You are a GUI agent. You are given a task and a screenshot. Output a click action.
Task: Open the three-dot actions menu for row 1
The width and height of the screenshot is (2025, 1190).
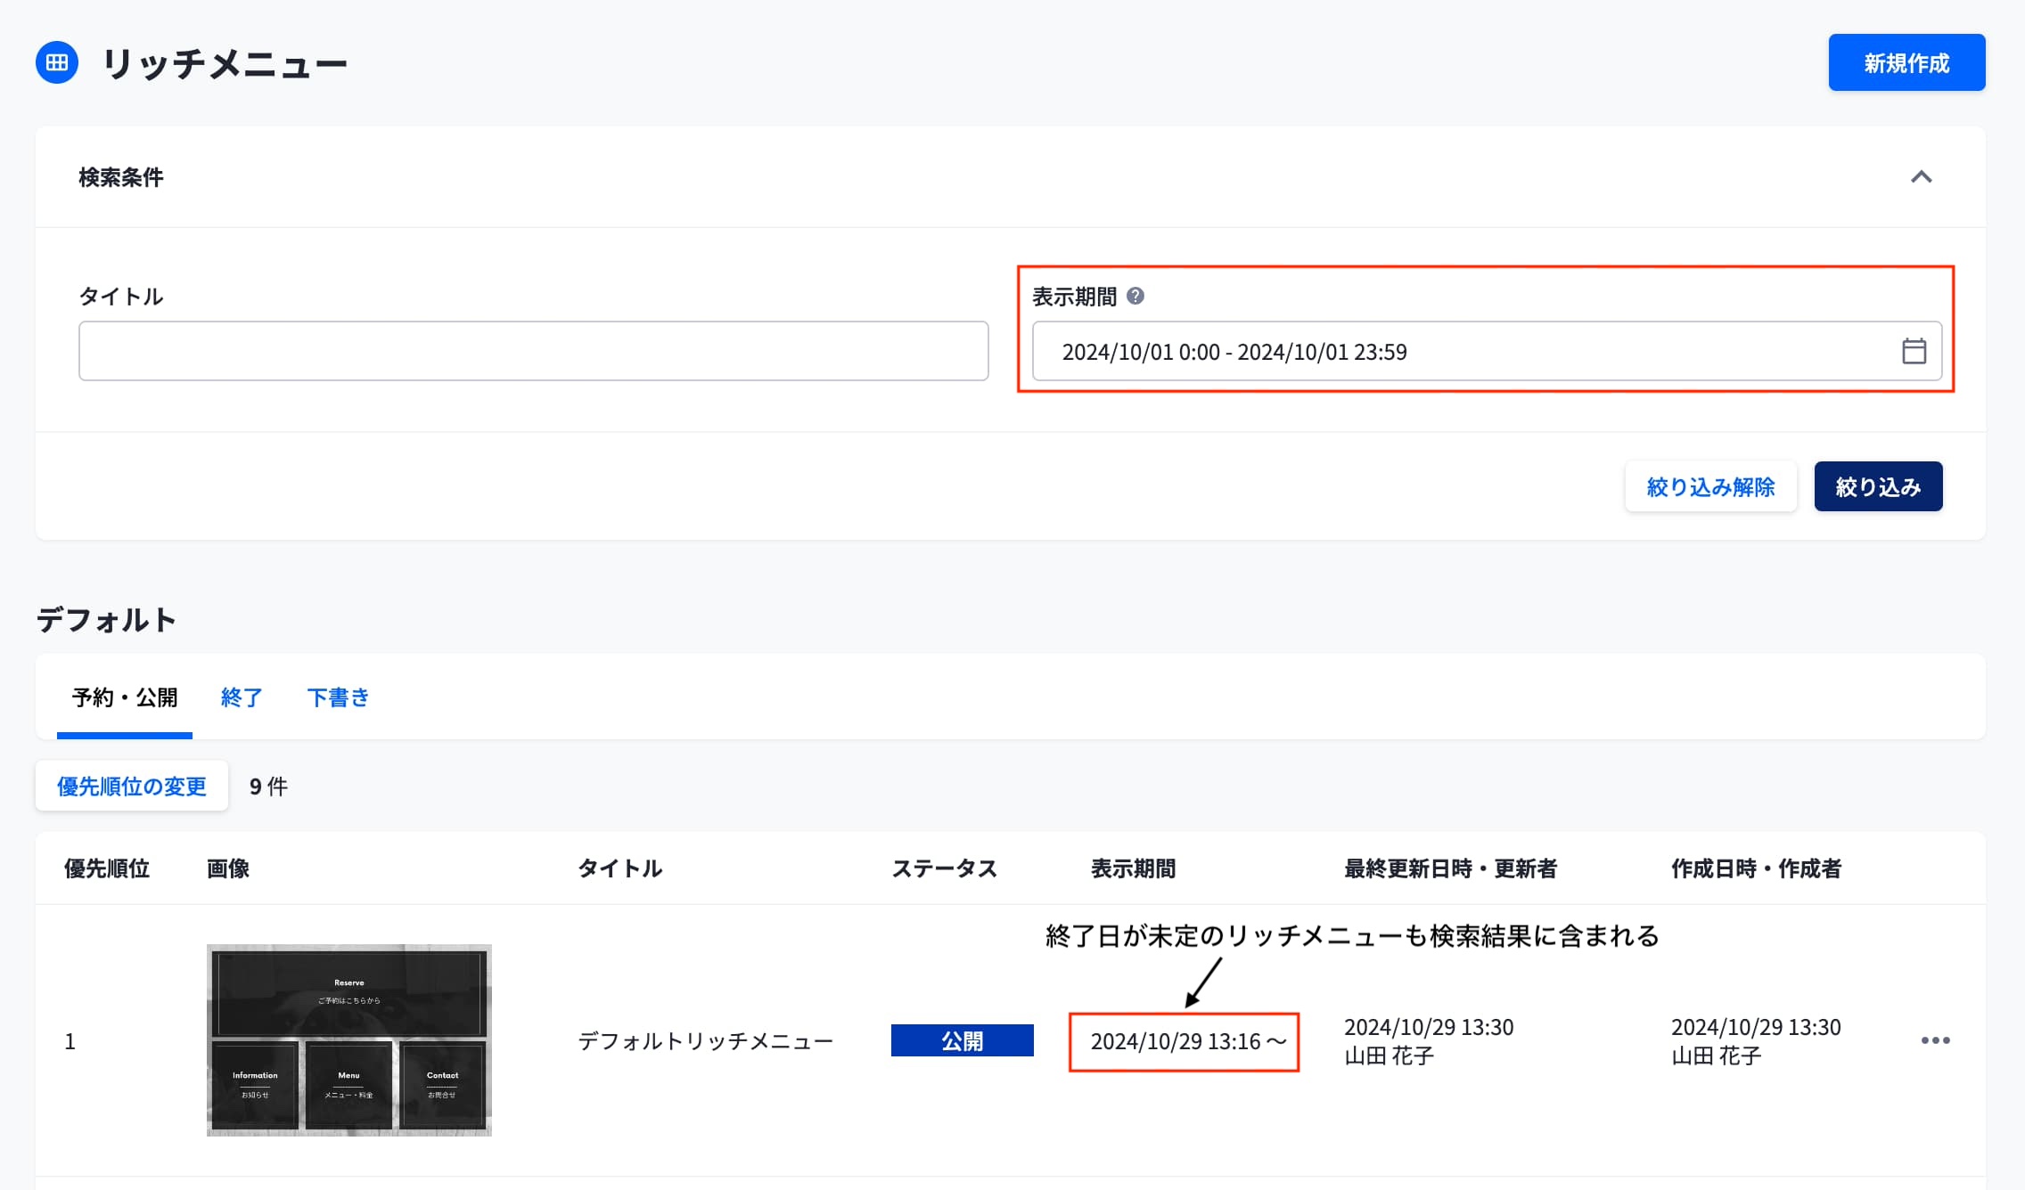pos(1935,1040)
